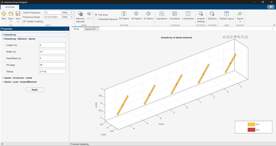Collapse Properties panel via bottom-left arrow

click(2, 144)
